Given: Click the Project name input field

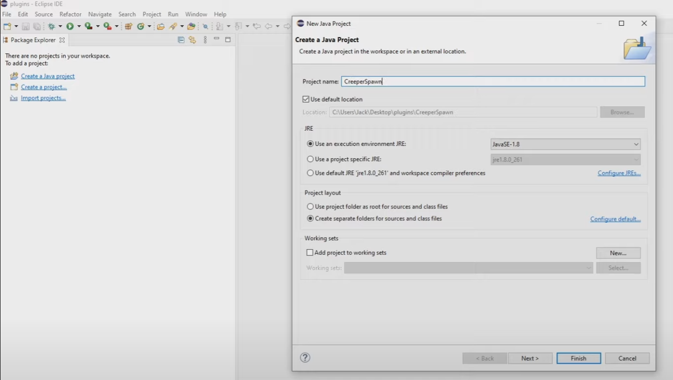Looking at the screenshot, I should point(493,82).
